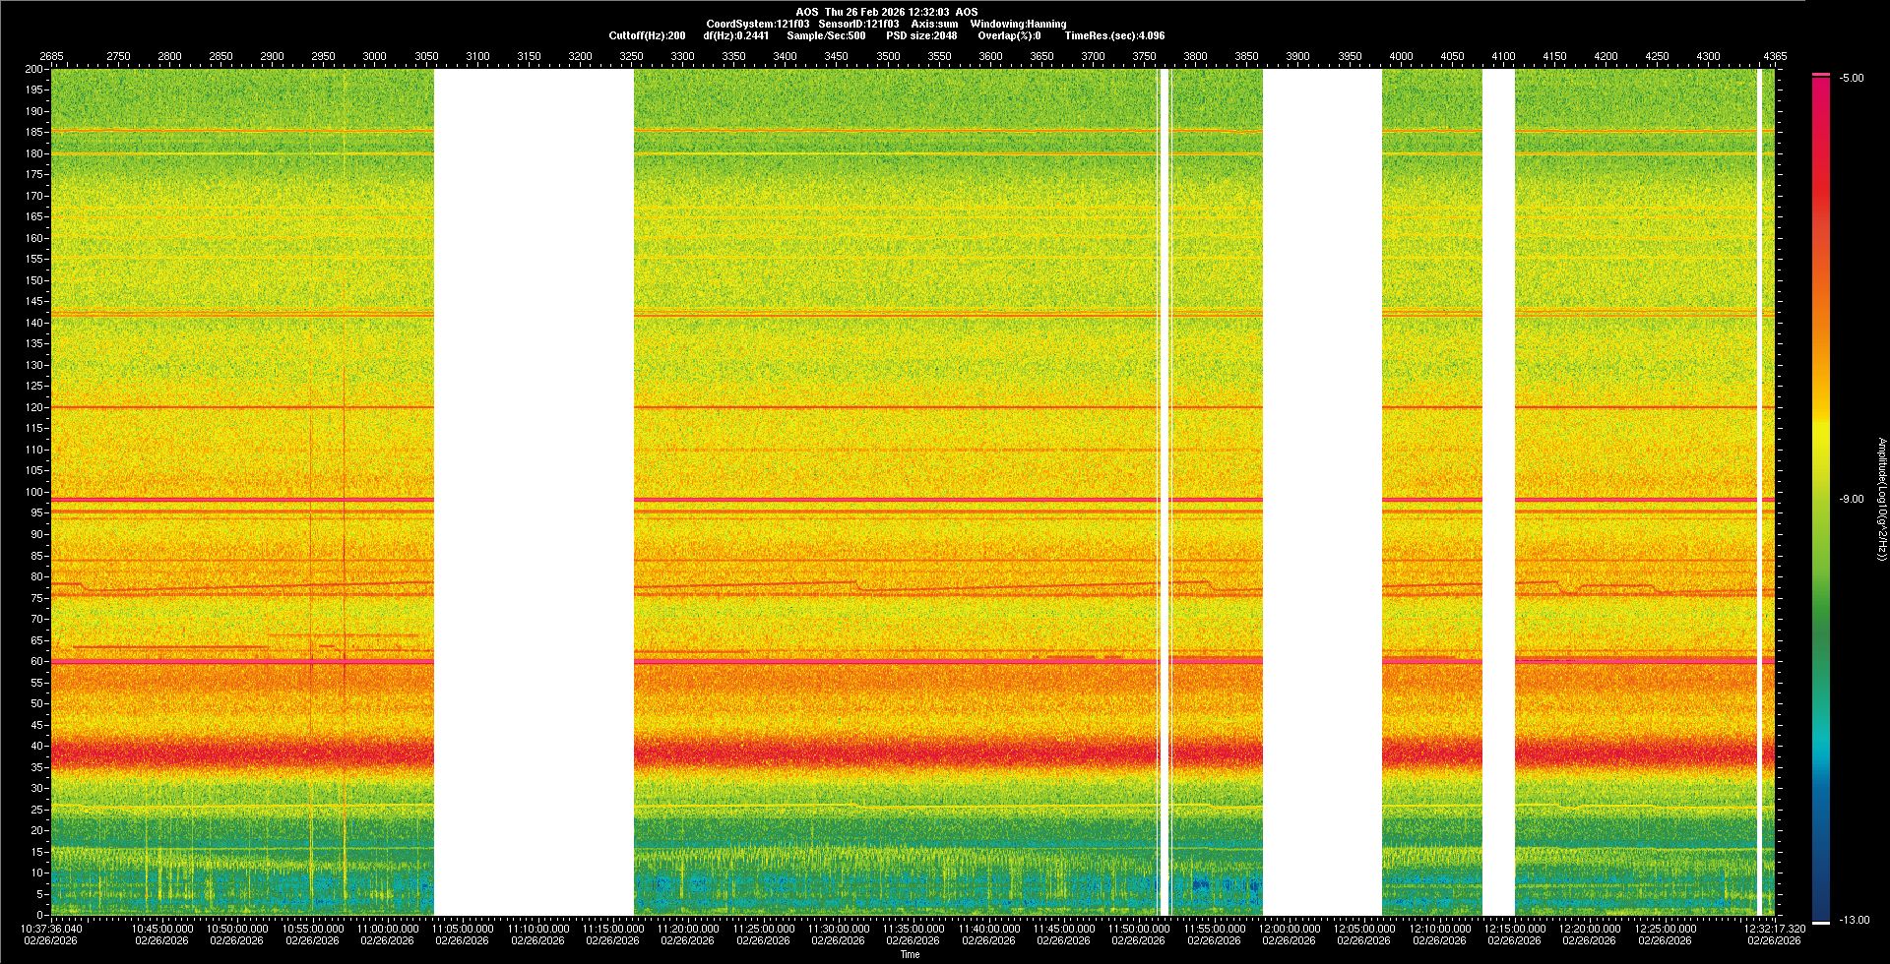Click the 200 Hz frequency axis label
1890x964 pixels.
[33, 69]
